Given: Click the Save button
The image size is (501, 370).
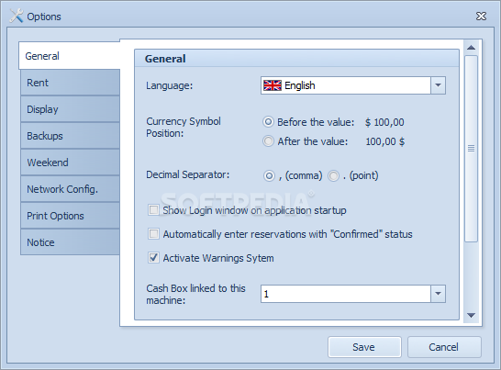Looking at the screenshot, I should tap(364, 347).
